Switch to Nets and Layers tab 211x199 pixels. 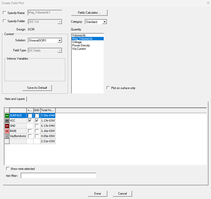tap(15, 99)
